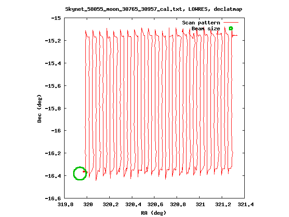
Task: Click the x-axis tick label 320.4
Action: [x=133, y=204]
